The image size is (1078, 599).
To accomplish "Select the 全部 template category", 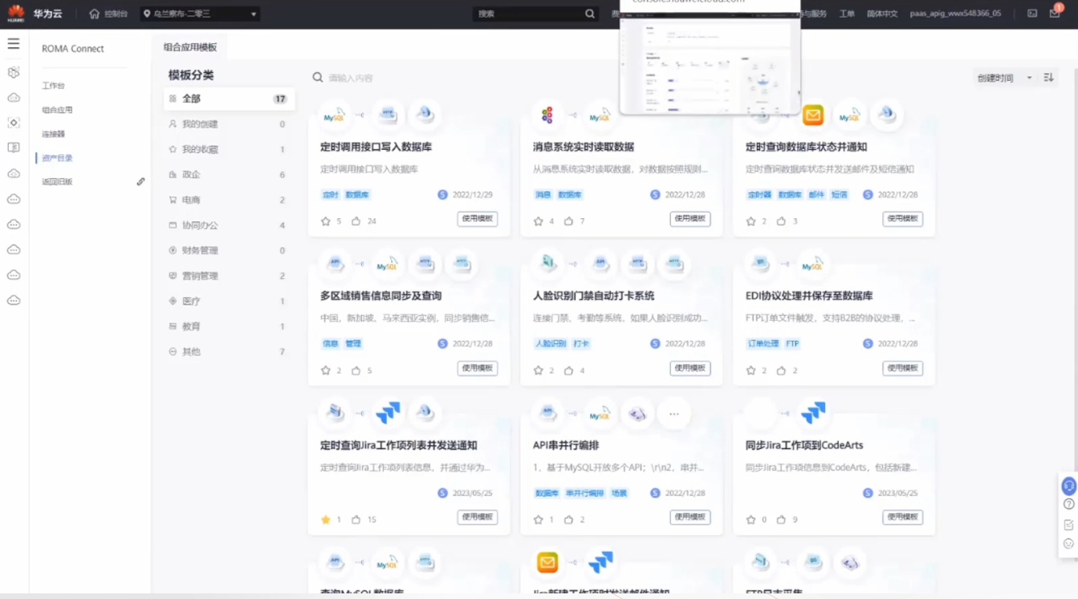I will [229, 99].
